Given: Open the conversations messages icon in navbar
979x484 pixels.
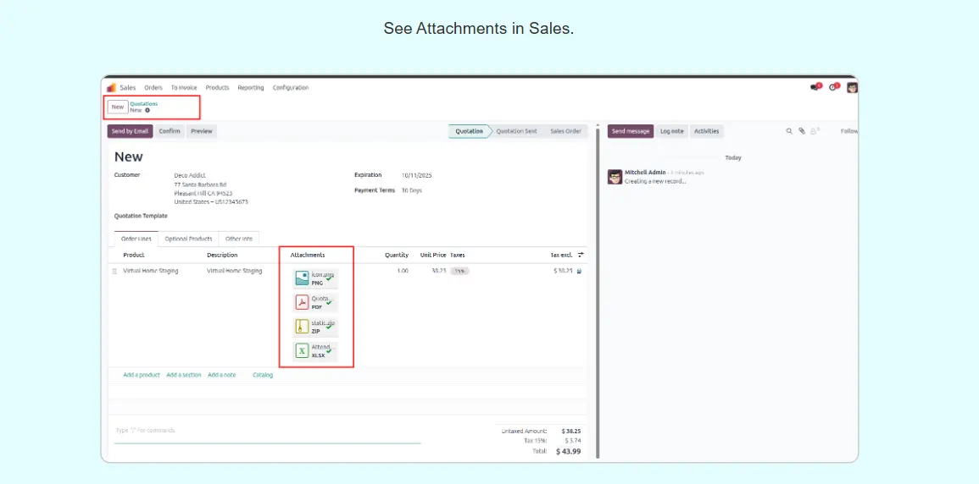Looking at the screenshot, I should click(815, 87).
